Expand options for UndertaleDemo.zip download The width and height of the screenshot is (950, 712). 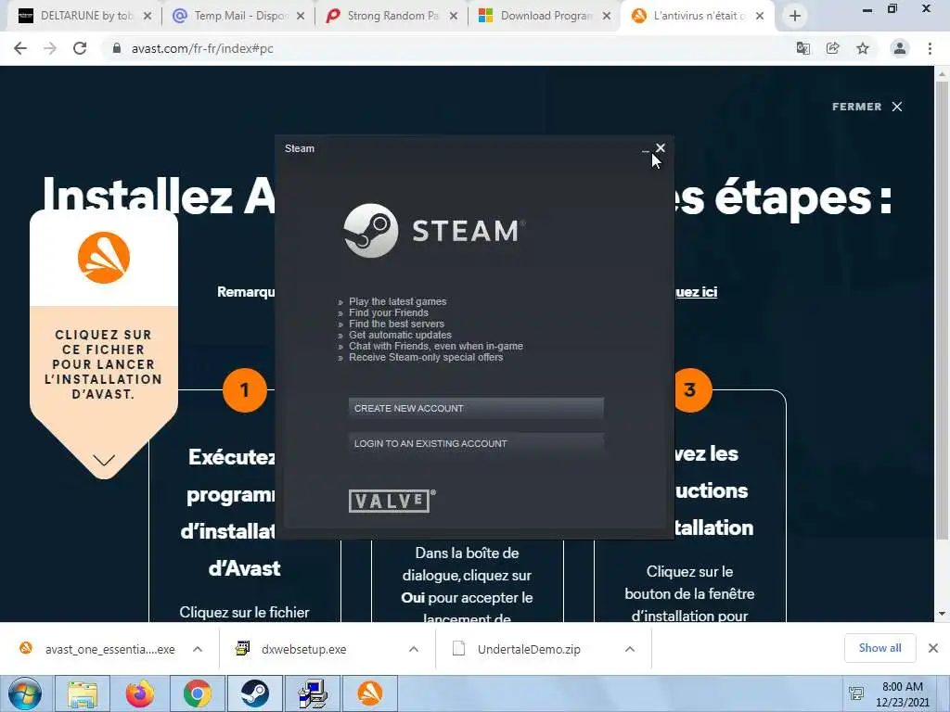[630, 649]
